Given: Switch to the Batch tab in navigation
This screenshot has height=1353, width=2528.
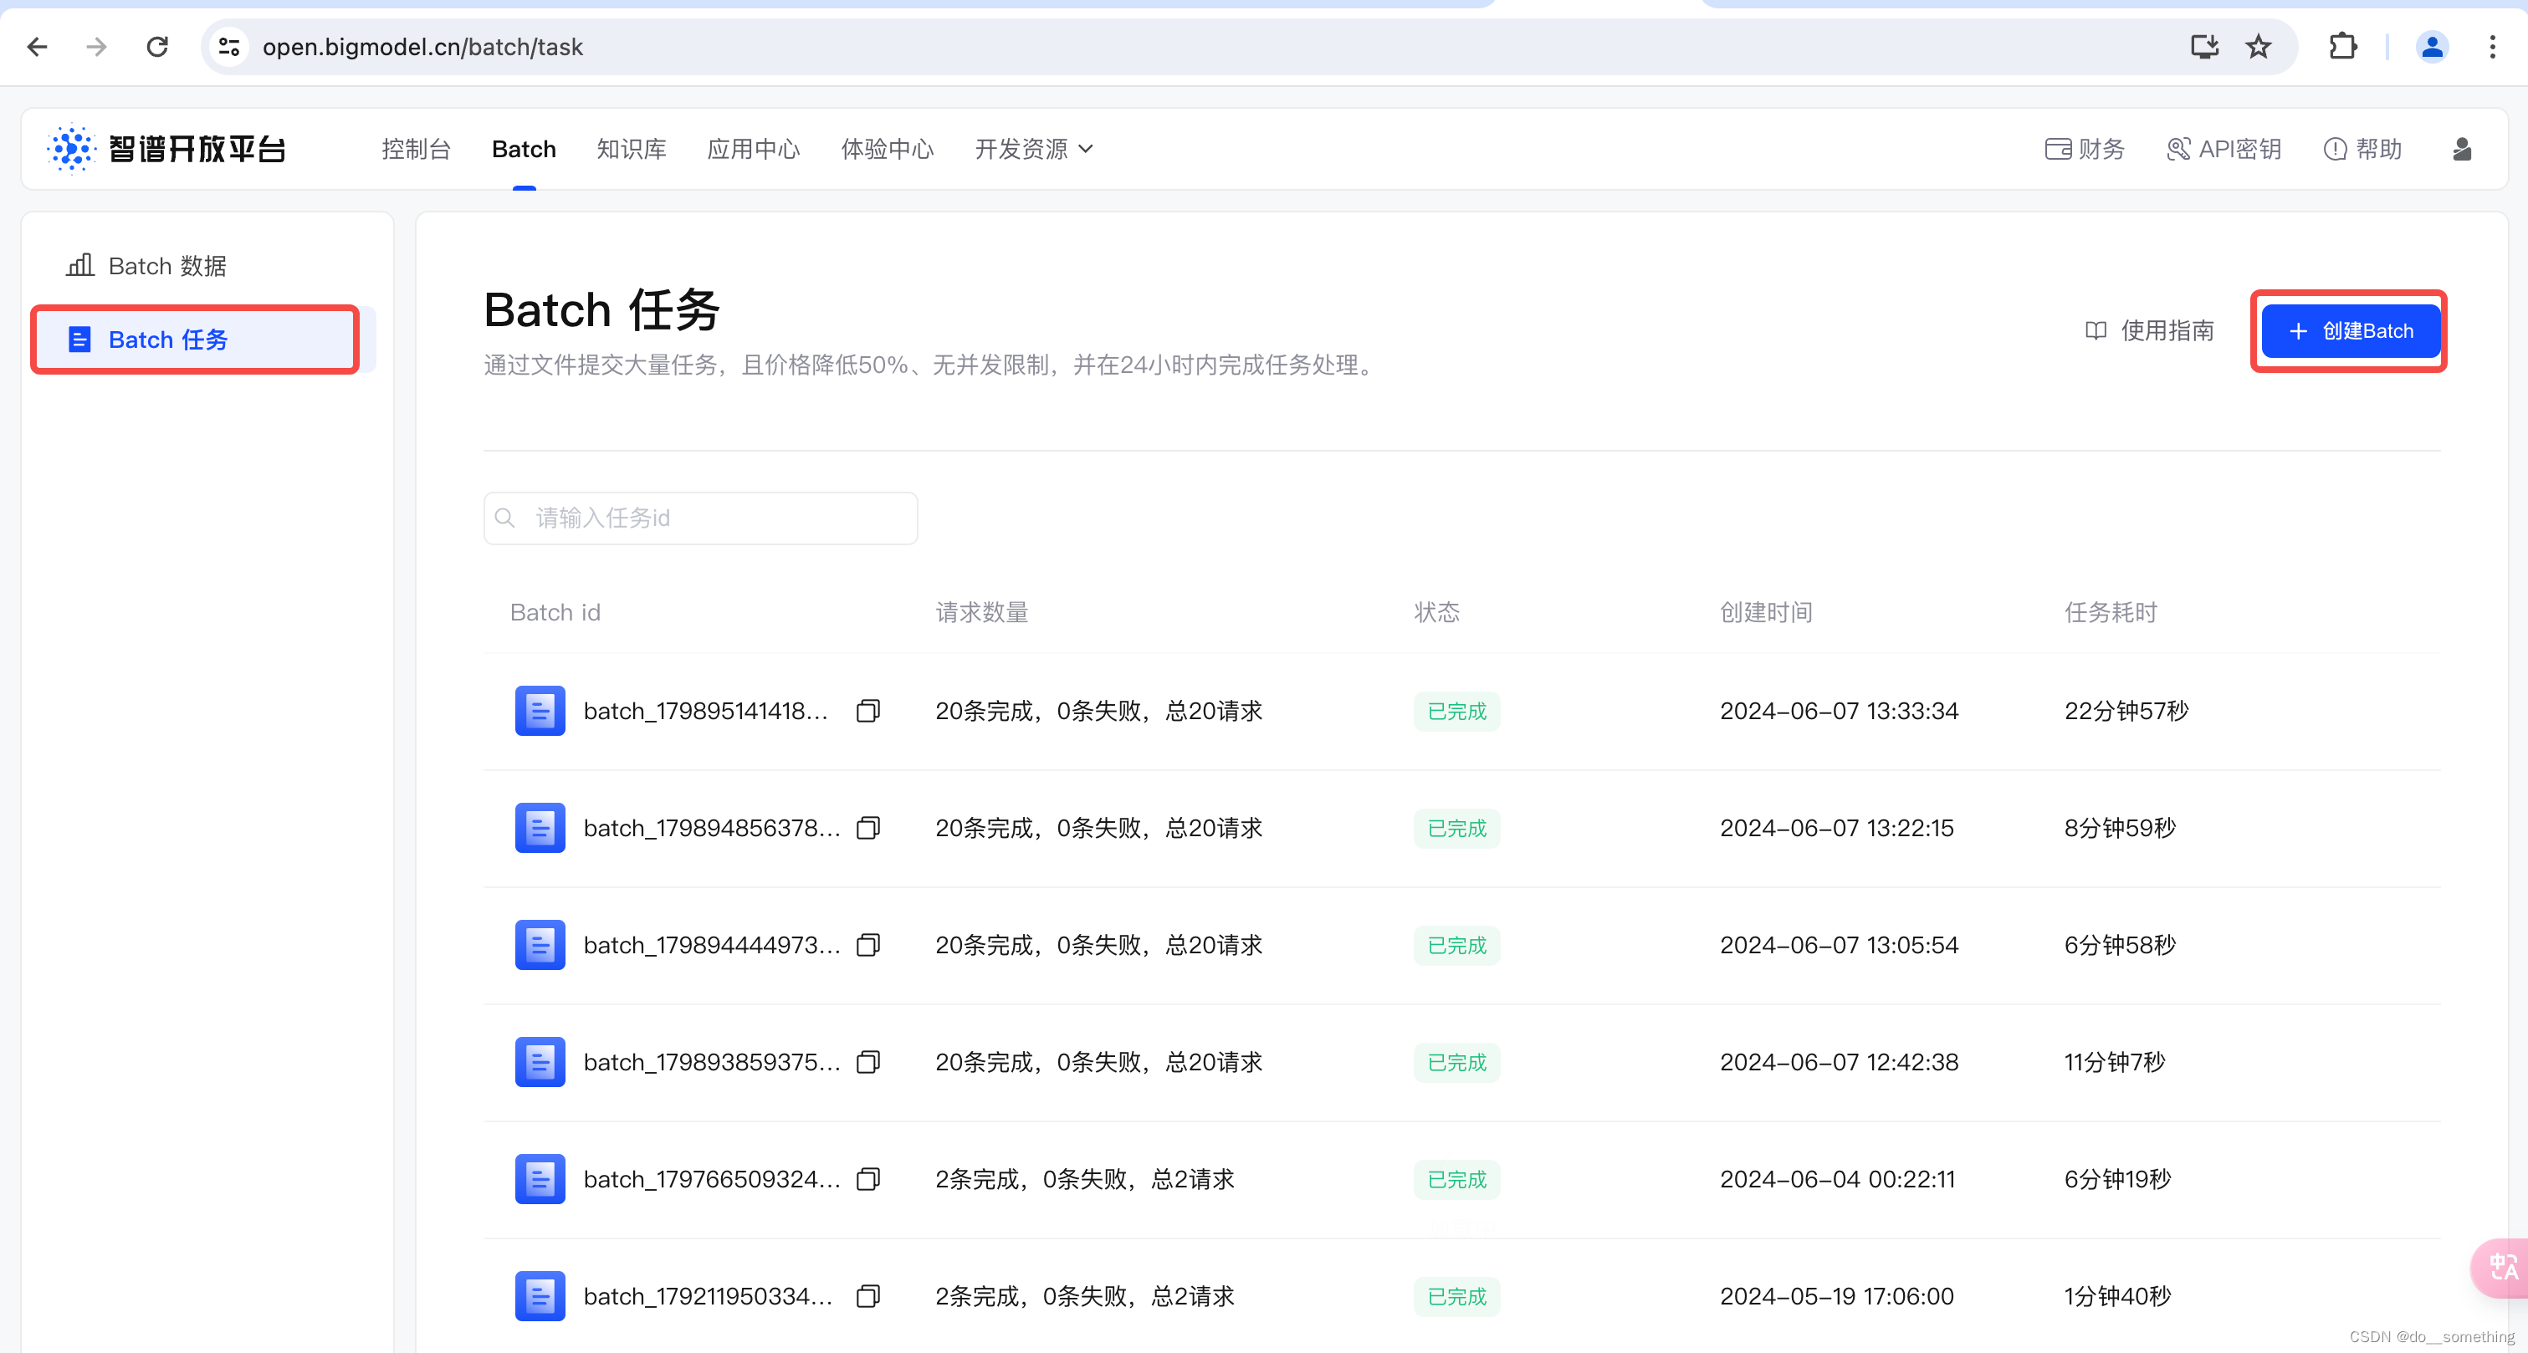Looking at the screenshot, I should [523, 148].
